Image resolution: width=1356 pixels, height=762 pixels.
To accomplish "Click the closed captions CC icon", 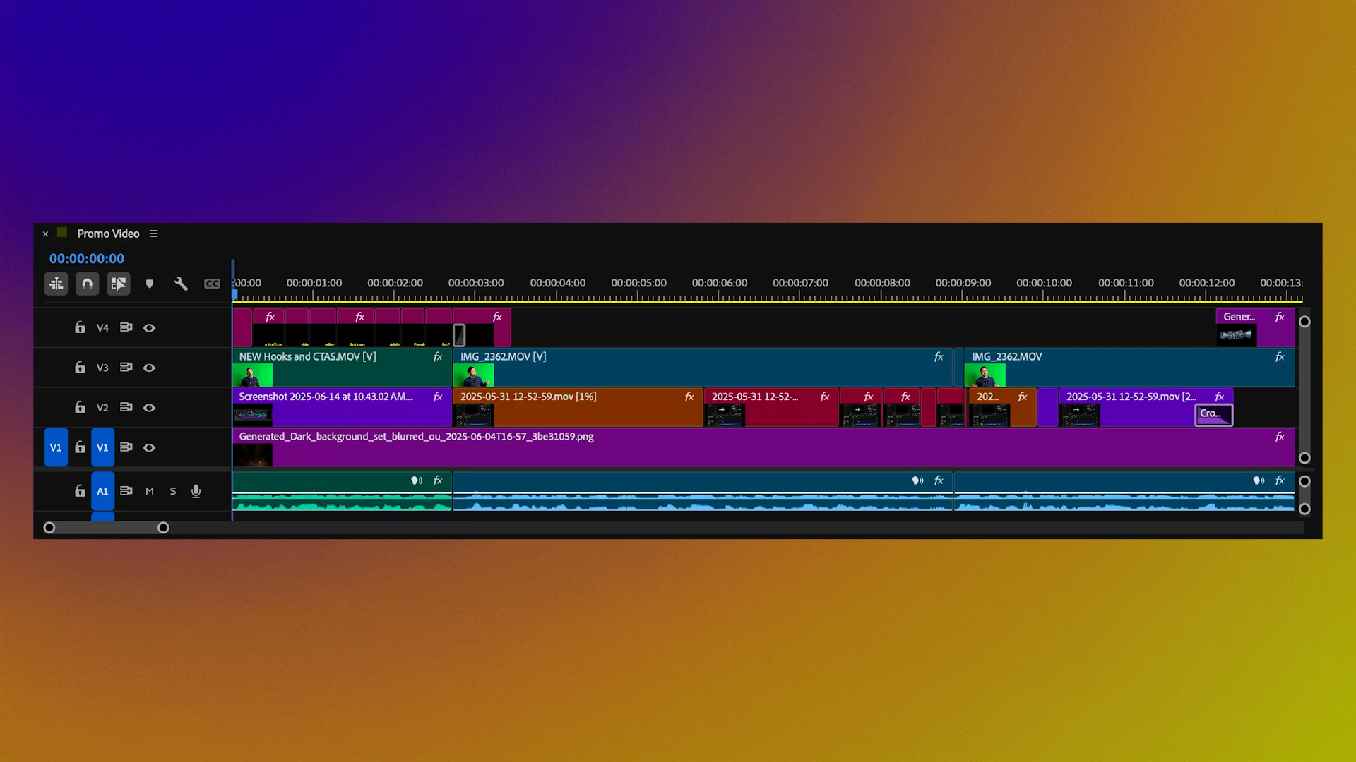I will (x=212, y=284).
